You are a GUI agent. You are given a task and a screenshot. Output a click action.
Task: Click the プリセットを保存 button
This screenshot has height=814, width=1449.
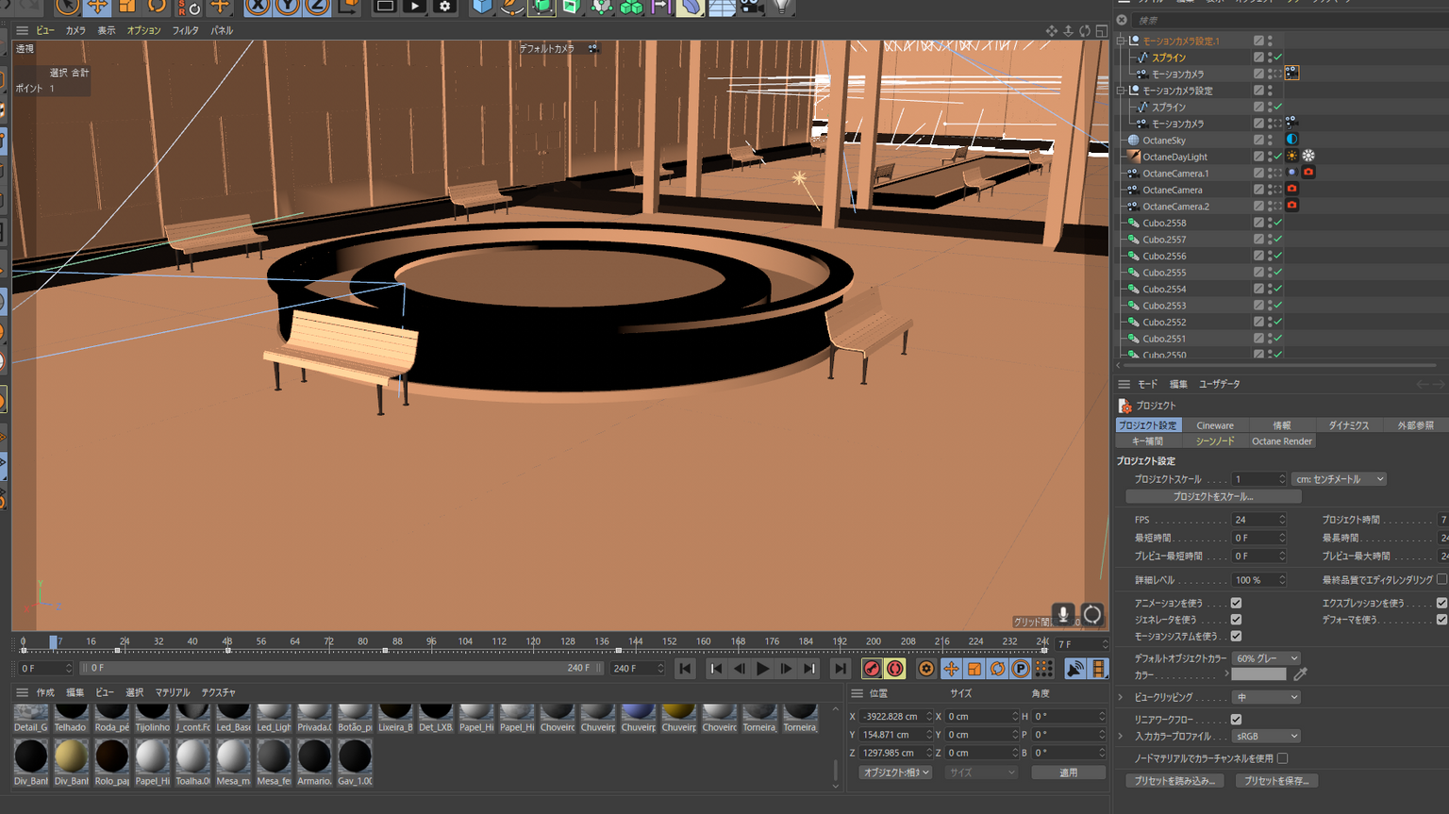tap(1276, 781)
